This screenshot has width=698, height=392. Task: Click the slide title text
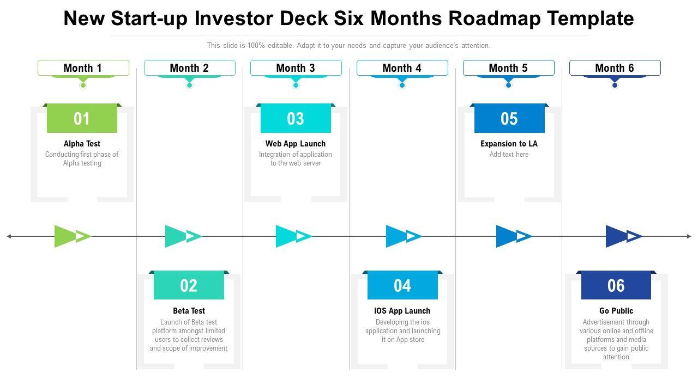349,19
